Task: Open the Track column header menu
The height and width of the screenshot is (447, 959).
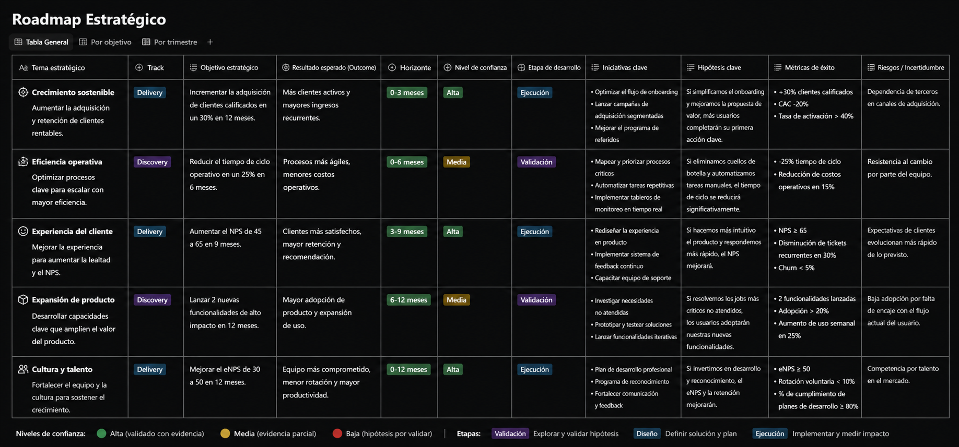Action: (x=156, y=68)
